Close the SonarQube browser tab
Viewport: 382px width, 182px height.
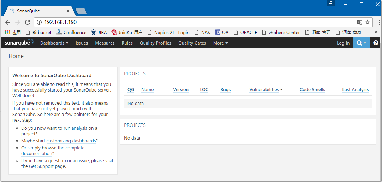pos(68,11)
